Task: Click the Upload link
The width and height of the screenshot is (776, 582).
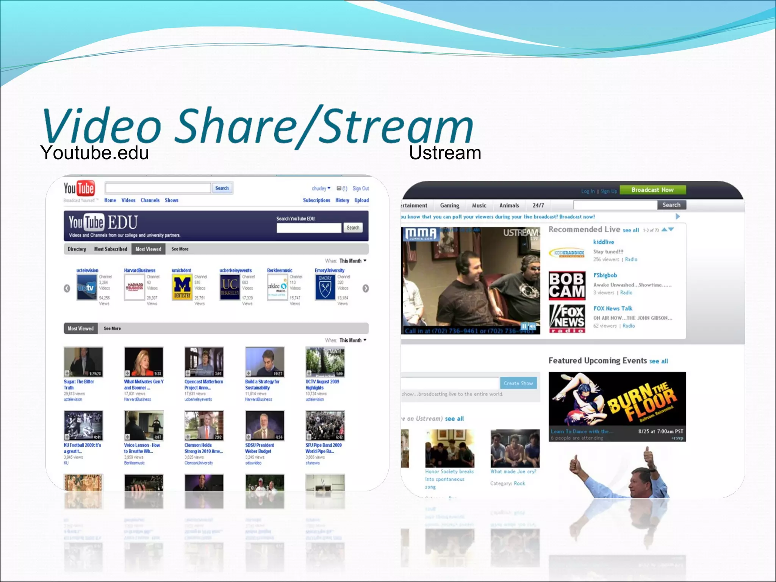Action: [361, 200]
